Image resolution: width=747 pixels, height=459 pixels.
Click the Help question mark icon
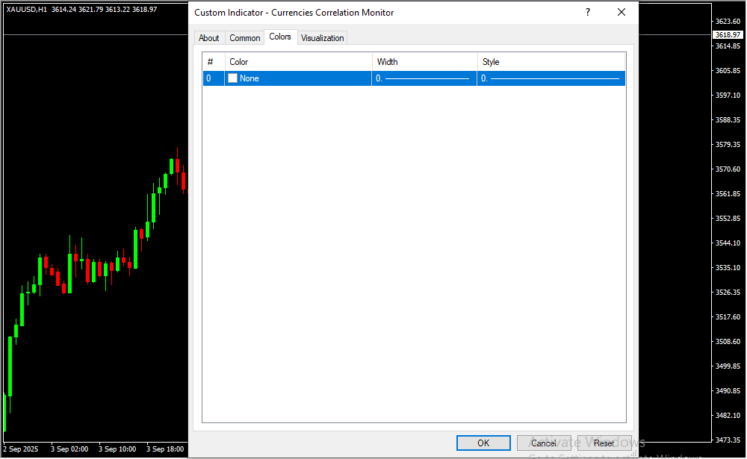pyautogui.click(x=588, y=12)
